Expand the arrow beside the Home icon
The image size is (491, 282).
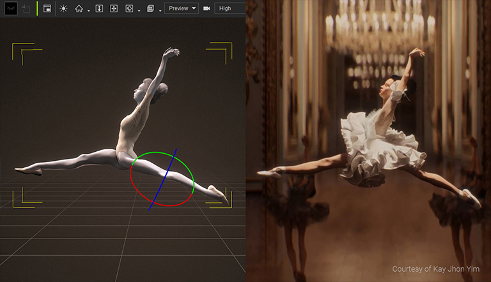[x=88, y=11]
